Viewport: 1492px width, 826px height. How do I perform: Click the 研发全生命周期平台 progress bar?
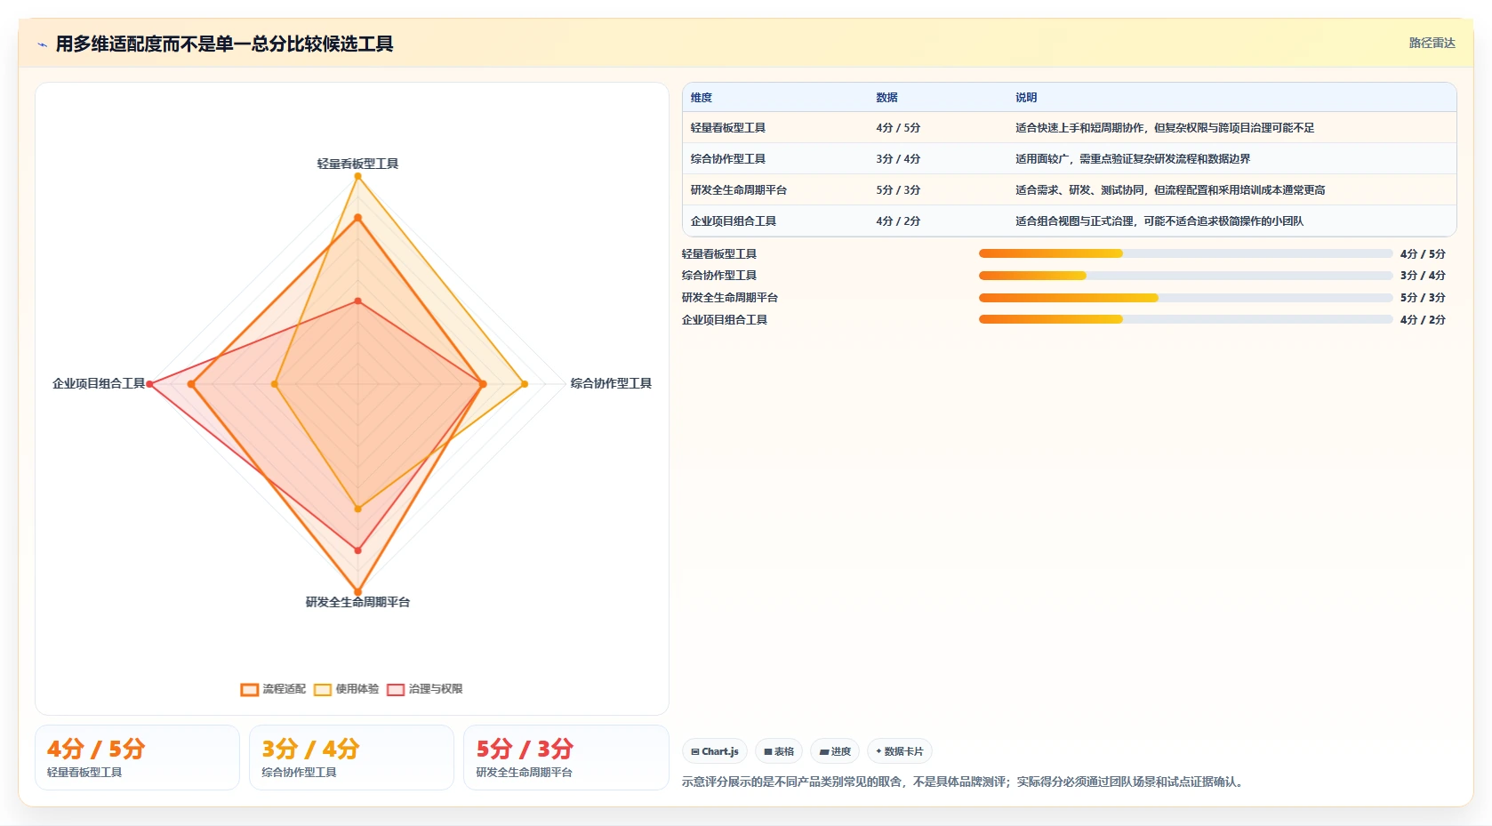[1185, 298]
